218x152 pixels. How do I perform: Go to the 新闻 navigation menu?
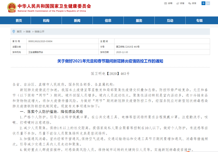coord(77,21)
